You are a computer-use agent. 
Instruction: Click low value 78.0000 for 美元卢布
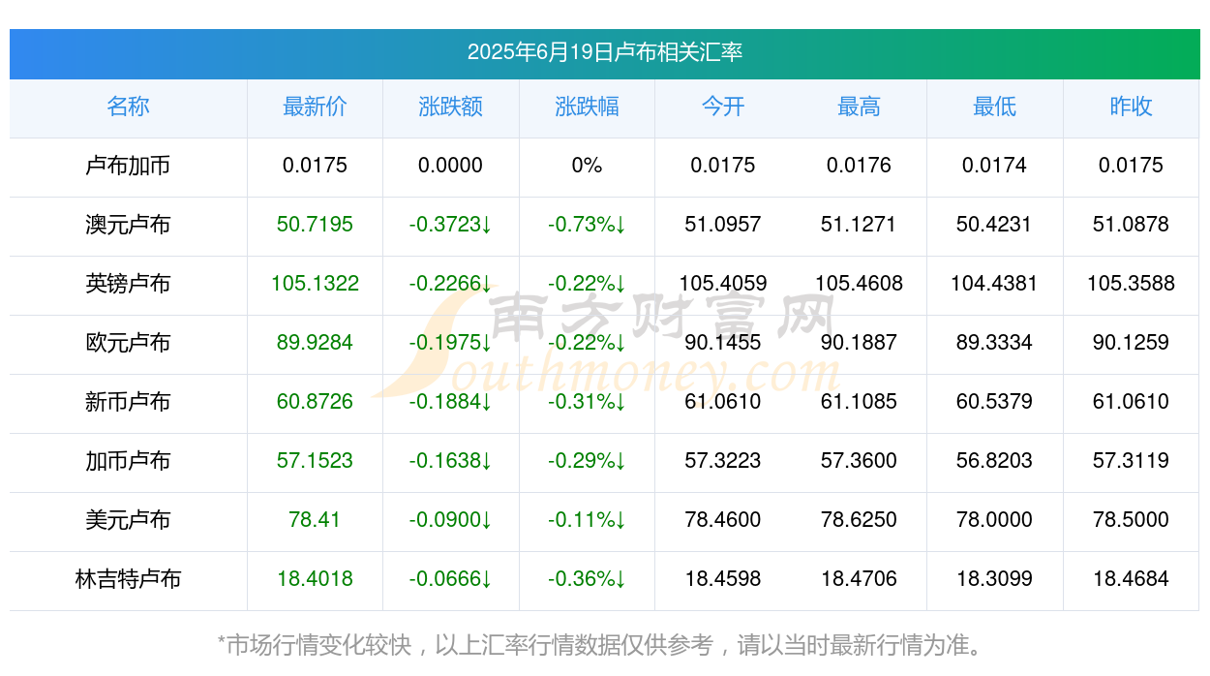tap(995, 520)
